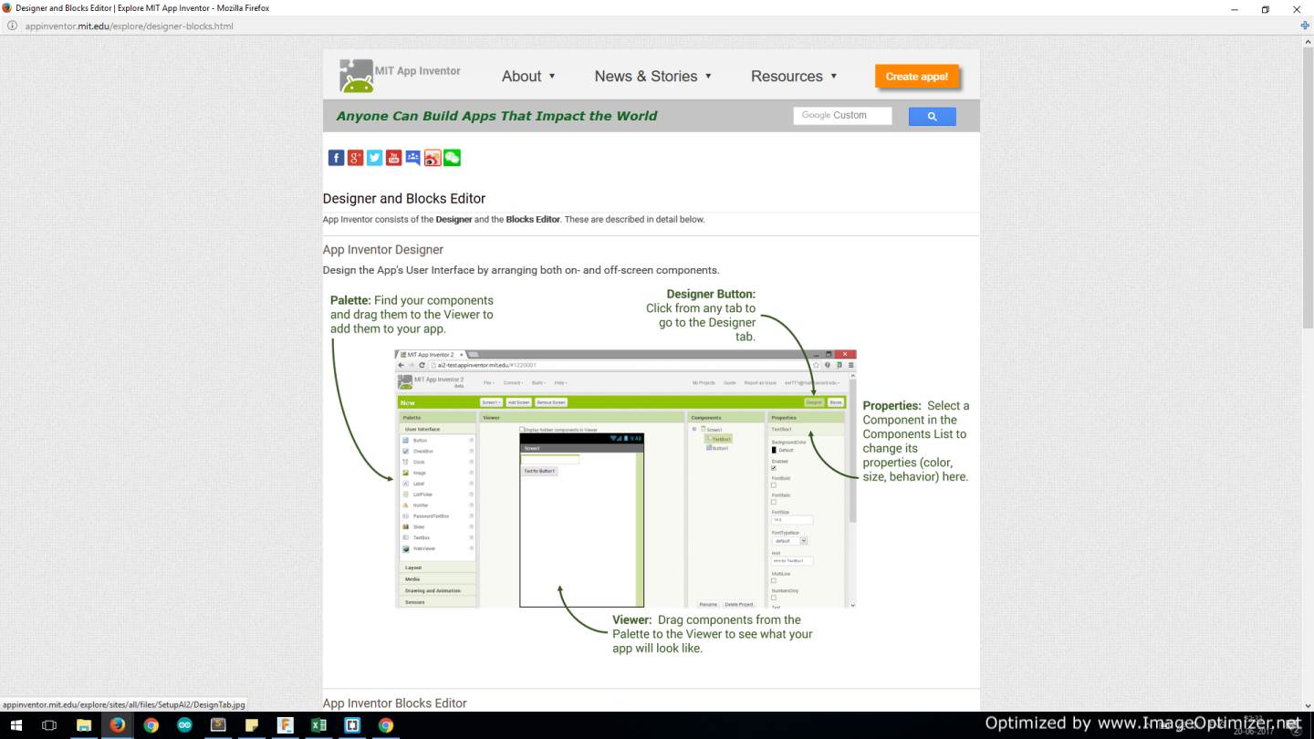Open the Arduino IDE taskbar icon

click(x=184, y=725)
